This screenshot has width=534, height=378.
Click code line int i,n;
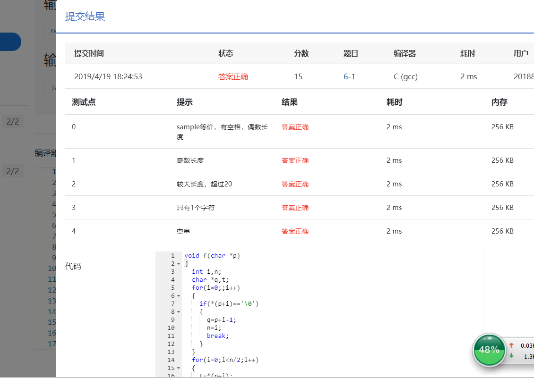point(207,271)
